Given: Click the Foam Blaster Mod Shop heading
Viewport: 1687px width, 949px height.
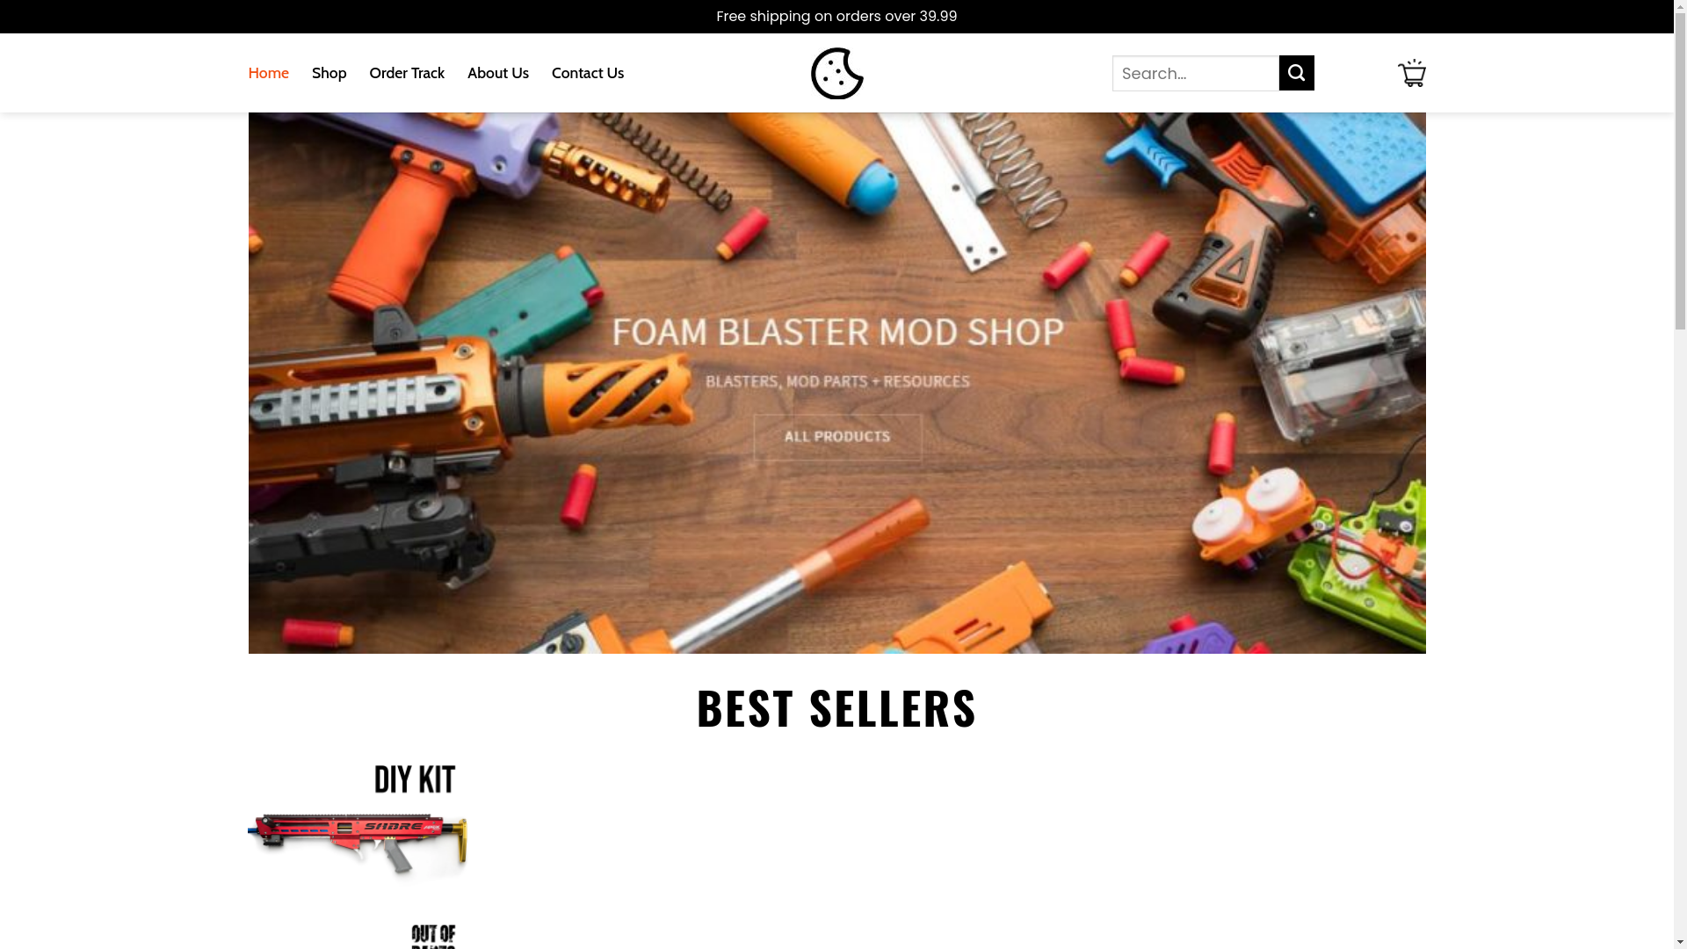Looking at the screenshot, I should [x=836, y=332].
